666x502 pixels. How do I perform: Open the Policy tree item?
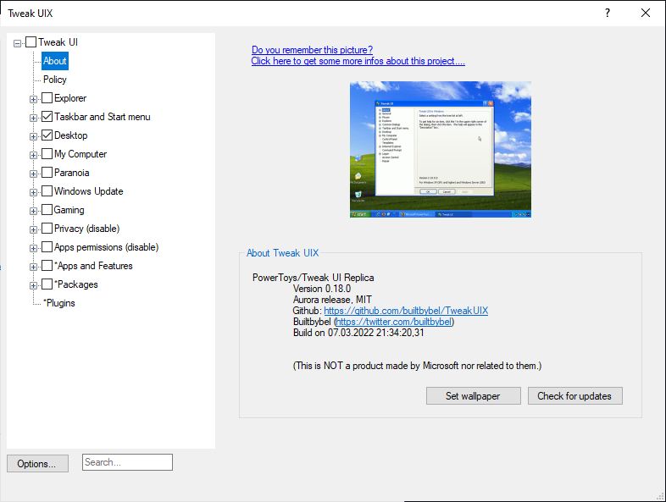click(55, 80)
